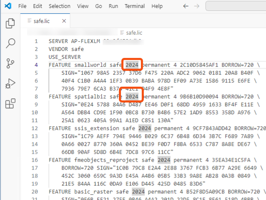The image size is (266, 200).
Task: Click line number 1 in gutter
Action: tap(36, 41)
